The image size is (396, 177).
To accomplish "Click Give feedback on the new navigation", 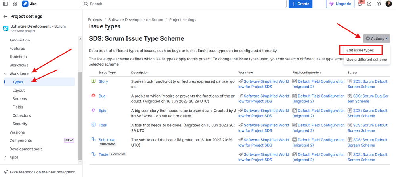I will [x=43, y=172].
